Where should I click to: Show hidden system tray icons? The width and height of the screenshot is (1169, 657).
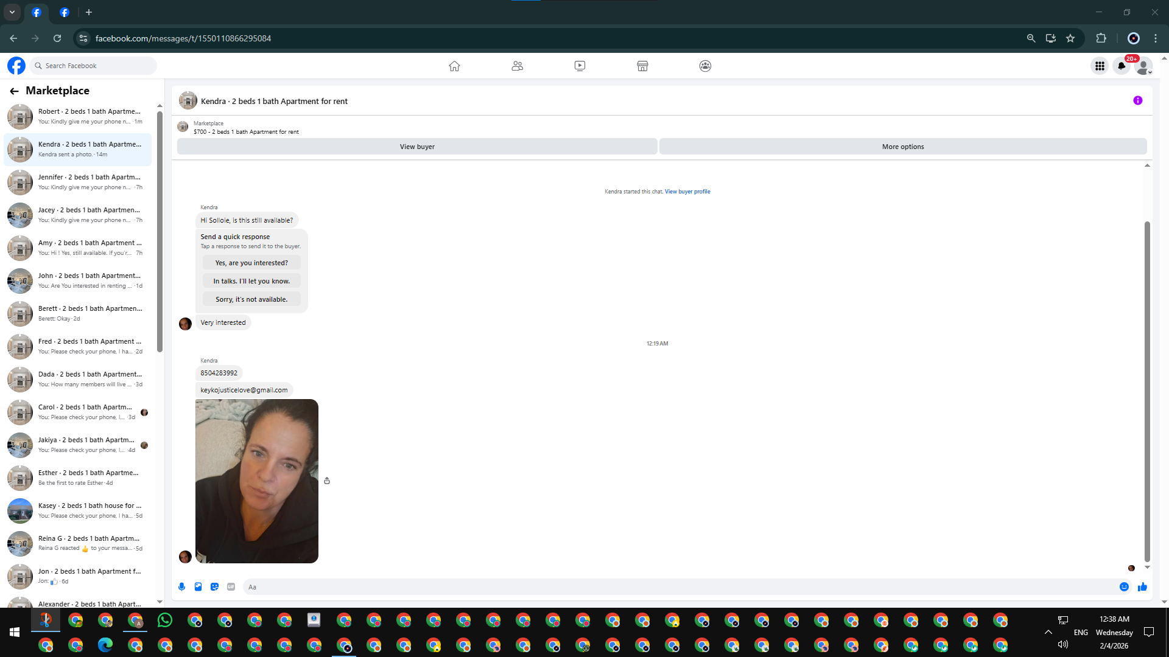tap(1048, 632)
